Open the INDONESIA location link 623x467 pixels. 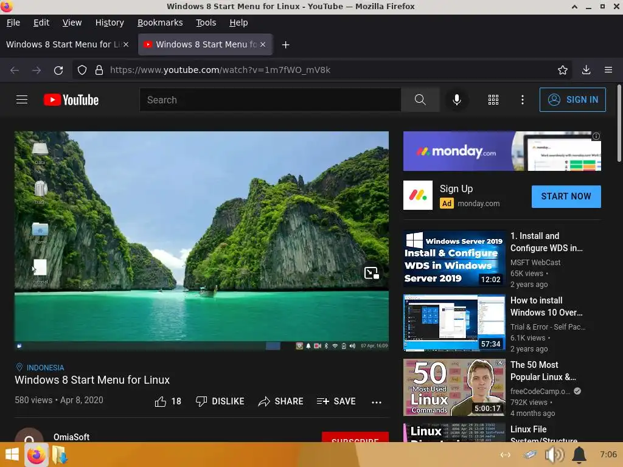[x=45, y=368]
